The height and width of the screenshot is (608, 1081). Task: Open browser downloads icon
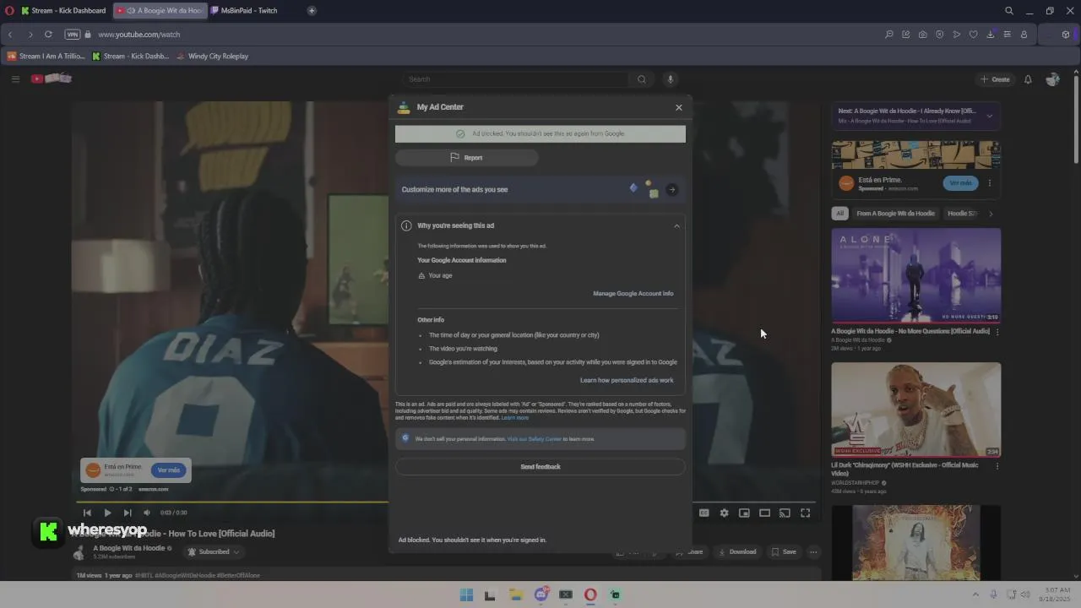[x=990, y=35]
